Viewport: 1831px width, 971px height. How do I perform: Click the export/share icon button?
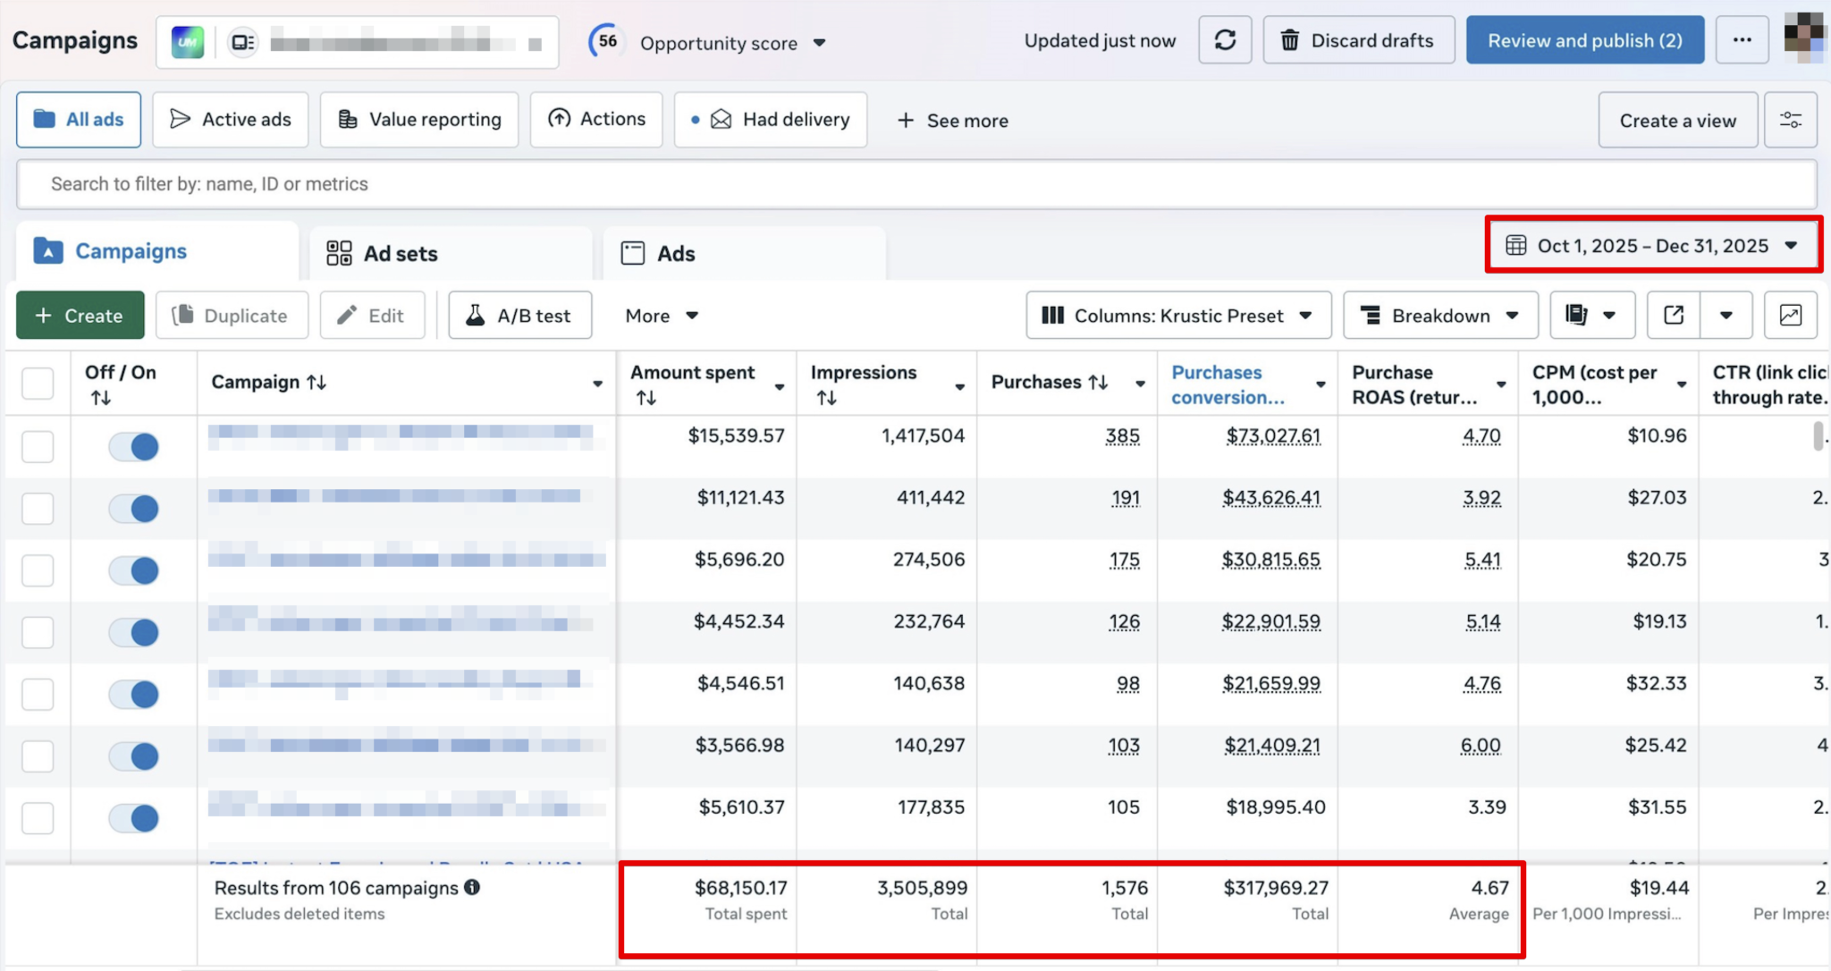[1674, 316]
